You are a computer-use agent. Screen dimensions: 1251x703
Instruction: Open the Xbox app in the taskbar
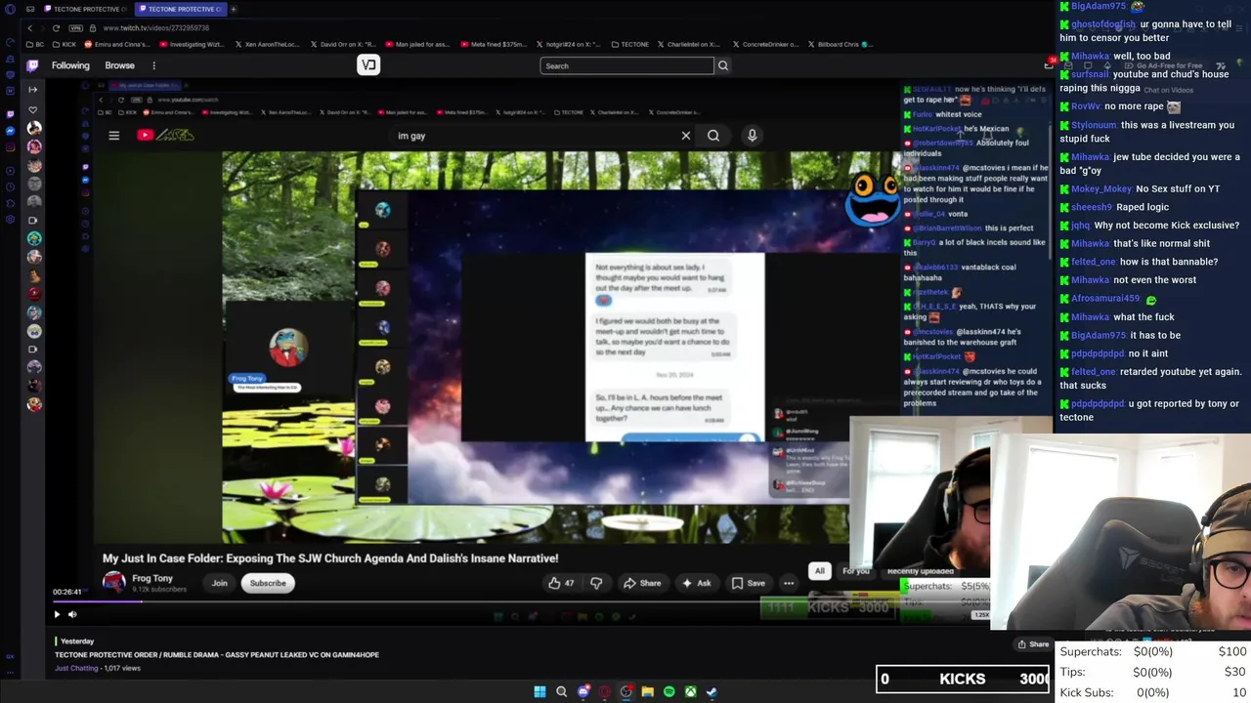[x=690, y=691]
